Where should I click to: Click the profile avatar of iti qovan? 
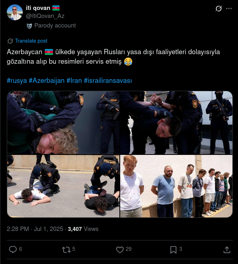15,12
